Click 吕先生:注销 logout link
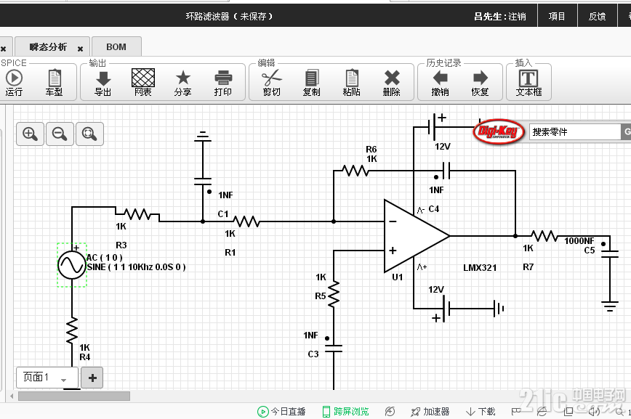The width and height of the screenshot is (631, 419). [x=500, y=17]
